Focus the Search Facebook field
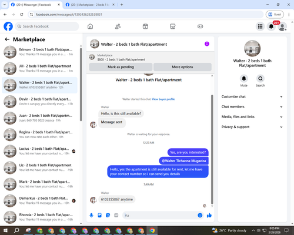The image size is (294, 235). point(47,26)
